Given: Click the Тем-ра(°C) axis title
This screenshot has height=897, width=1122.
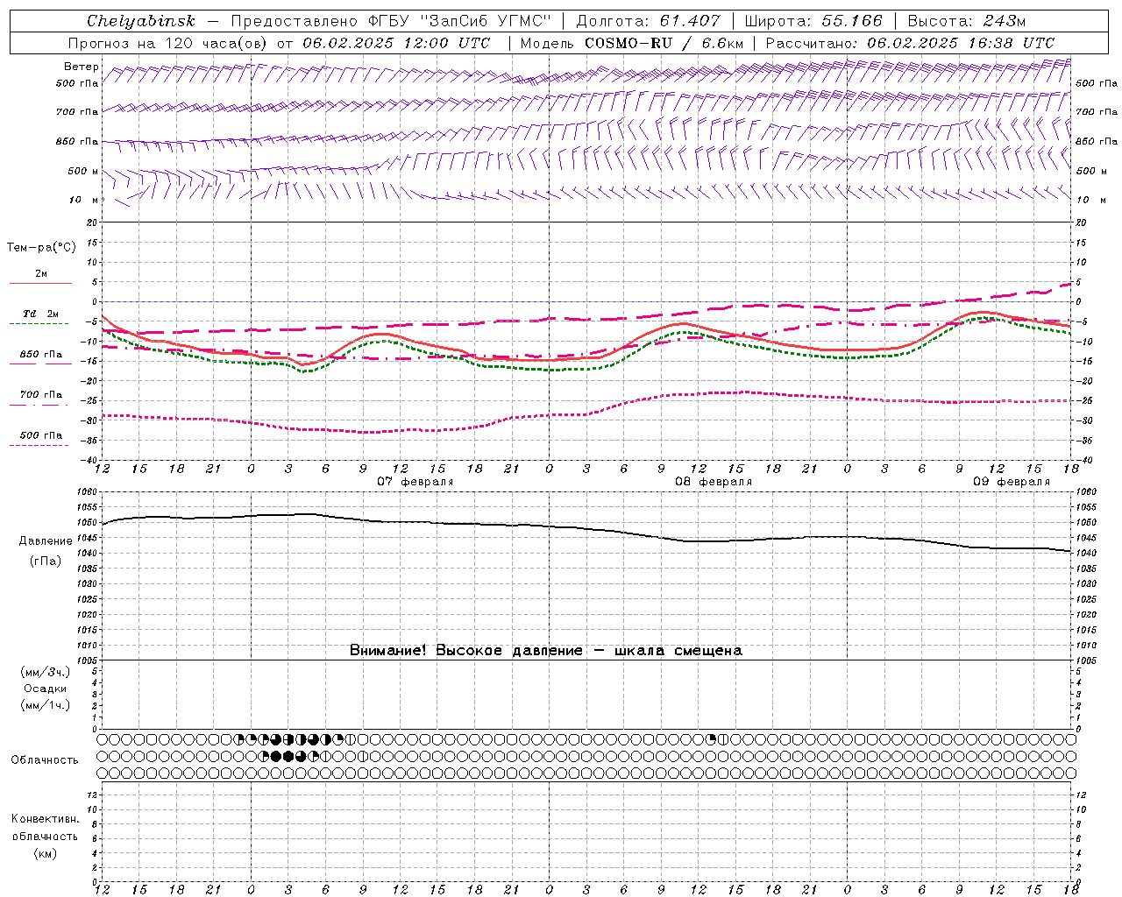Looking at the screenshot, I should pyautogui.click(x=41, y=248).
